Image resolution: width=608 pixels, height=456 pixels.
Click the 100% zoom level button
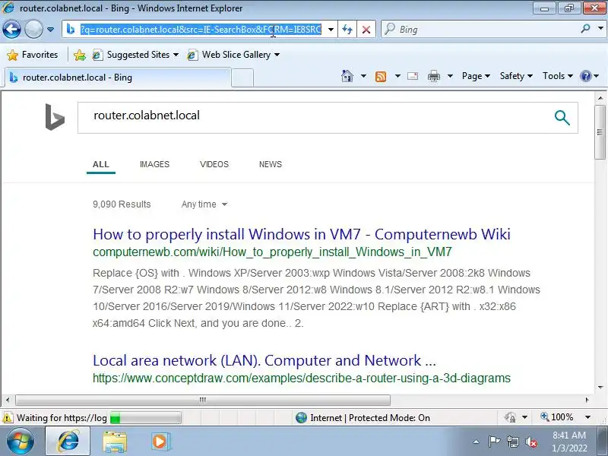[557, 417]
